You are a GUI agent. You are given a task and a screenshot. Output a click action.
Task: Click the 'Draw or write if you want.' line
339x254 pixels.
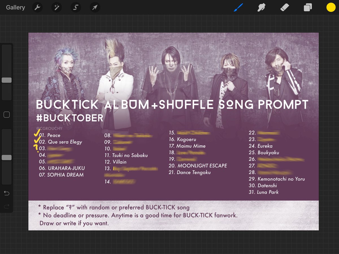(x=74, y=223)
